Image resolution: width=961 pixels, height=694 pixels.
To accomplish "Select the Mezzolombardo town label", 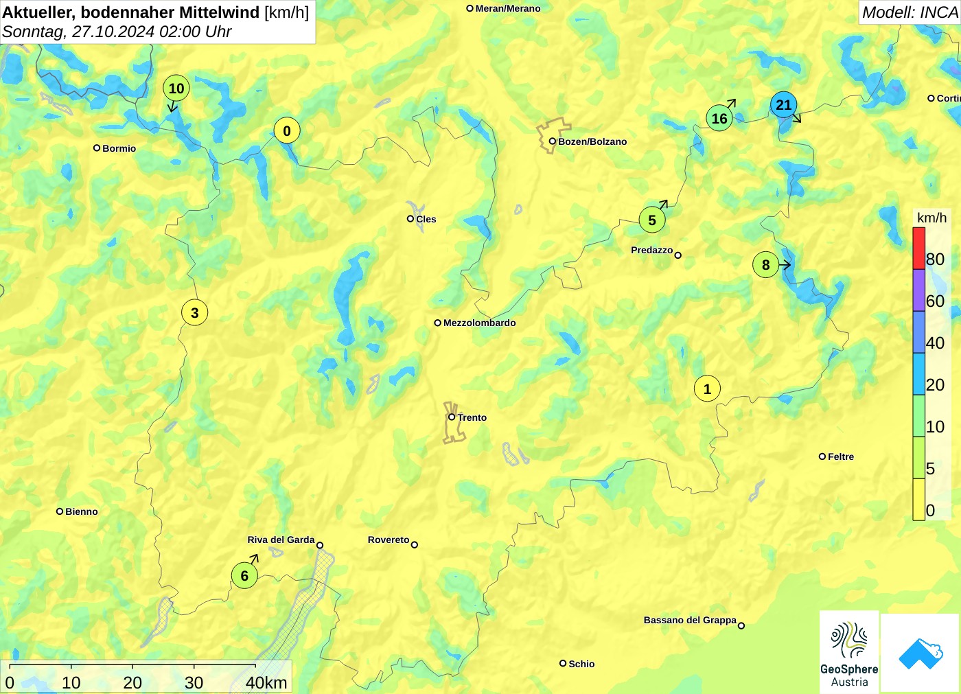I will coord(479,323).
